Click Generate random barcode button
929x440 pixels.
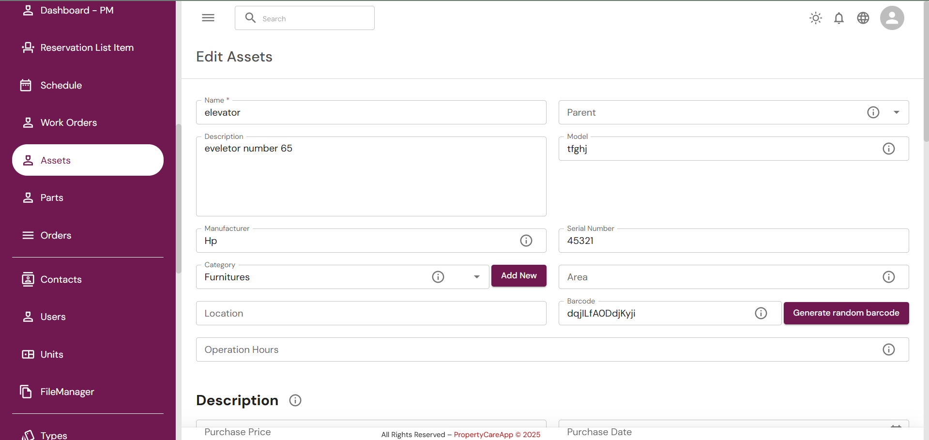pyautogui.click(x=846, y=313)
